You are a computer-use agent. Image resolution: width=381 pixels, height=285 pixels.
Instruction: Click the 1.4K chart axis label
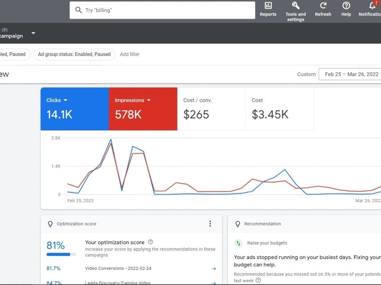(x=56, y=166)
